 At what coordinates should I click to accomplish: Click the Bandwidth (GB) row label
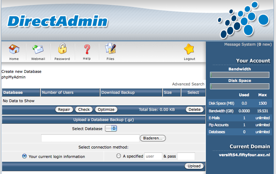(x=221, y=111)
